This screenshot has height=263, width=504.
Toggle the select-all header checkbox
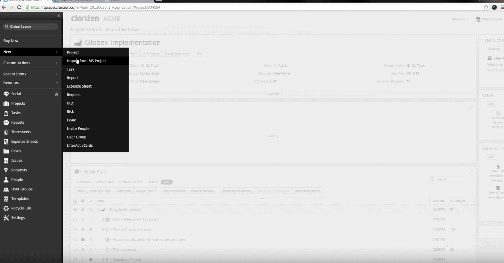click(x=75, y=201)
